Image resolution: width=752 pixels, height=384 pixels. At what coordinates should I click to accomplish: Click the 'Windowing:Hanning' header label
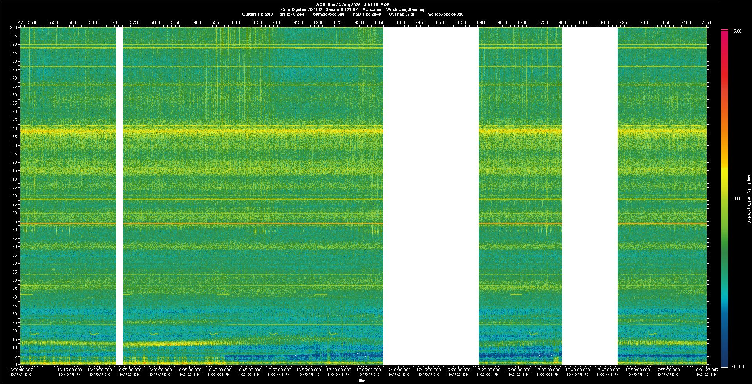point(405,9)
